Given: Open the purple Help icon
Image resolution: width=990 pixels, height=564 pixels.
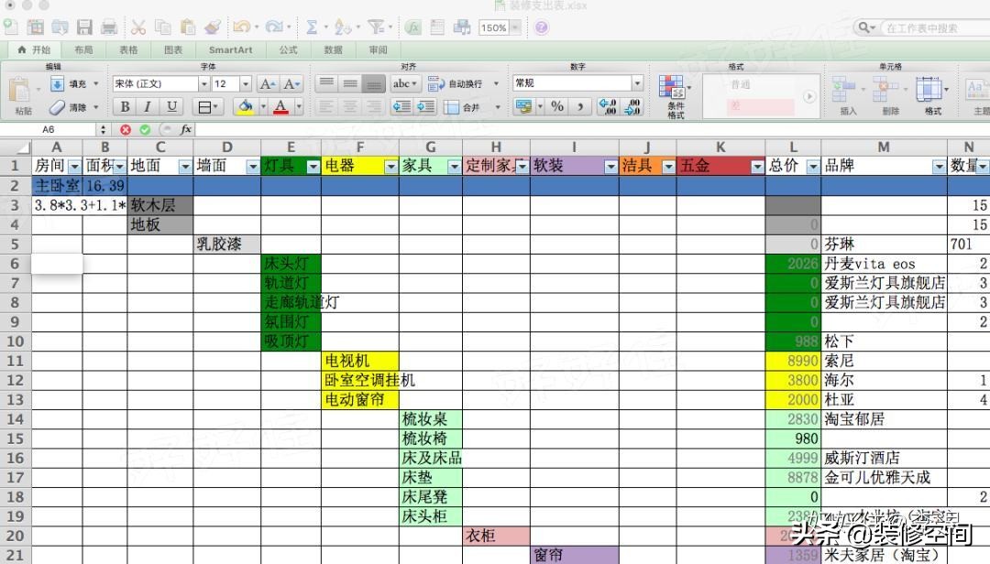Looking at the screenshot, I should (x=541, y=27).
